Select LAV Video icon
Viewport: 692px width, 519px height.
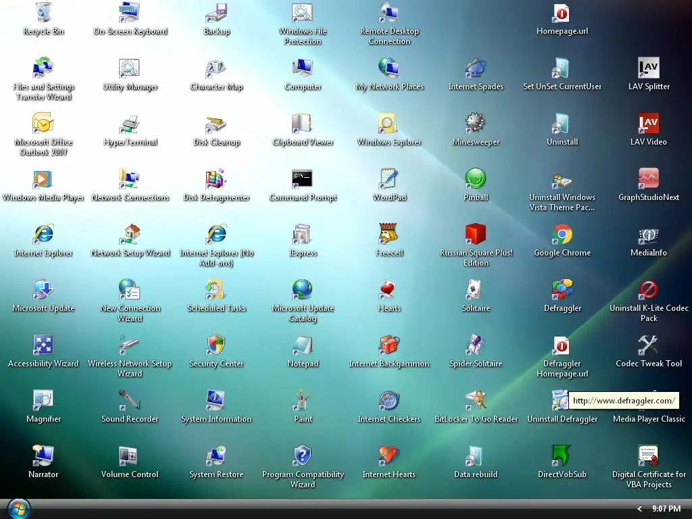tap(649, 123)
